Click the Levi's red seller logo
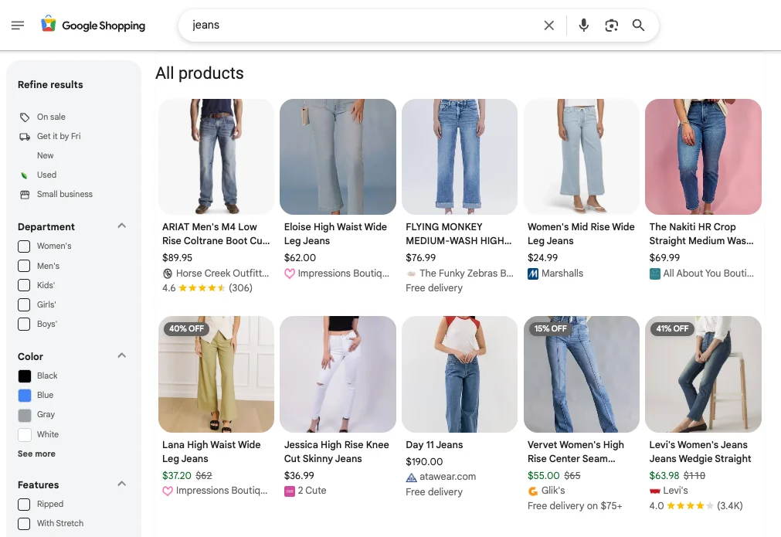Screen dimensions: 781x537 (x=654, y=491)
